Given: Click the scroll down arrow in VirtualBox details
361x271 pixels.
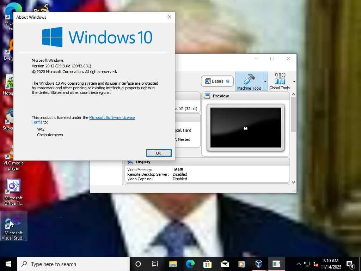Looking at the screenshot, I should (x=293, y=182).
